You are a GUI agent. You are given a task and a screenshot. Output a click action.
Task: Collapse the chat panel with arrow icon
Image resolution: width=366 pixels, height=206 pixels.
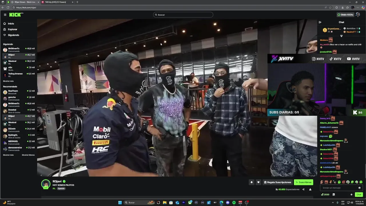(320, 22)
